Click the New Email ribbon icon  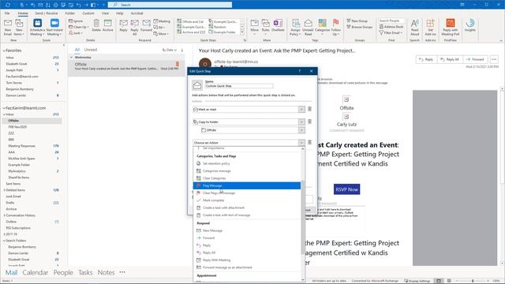point(8,27)
